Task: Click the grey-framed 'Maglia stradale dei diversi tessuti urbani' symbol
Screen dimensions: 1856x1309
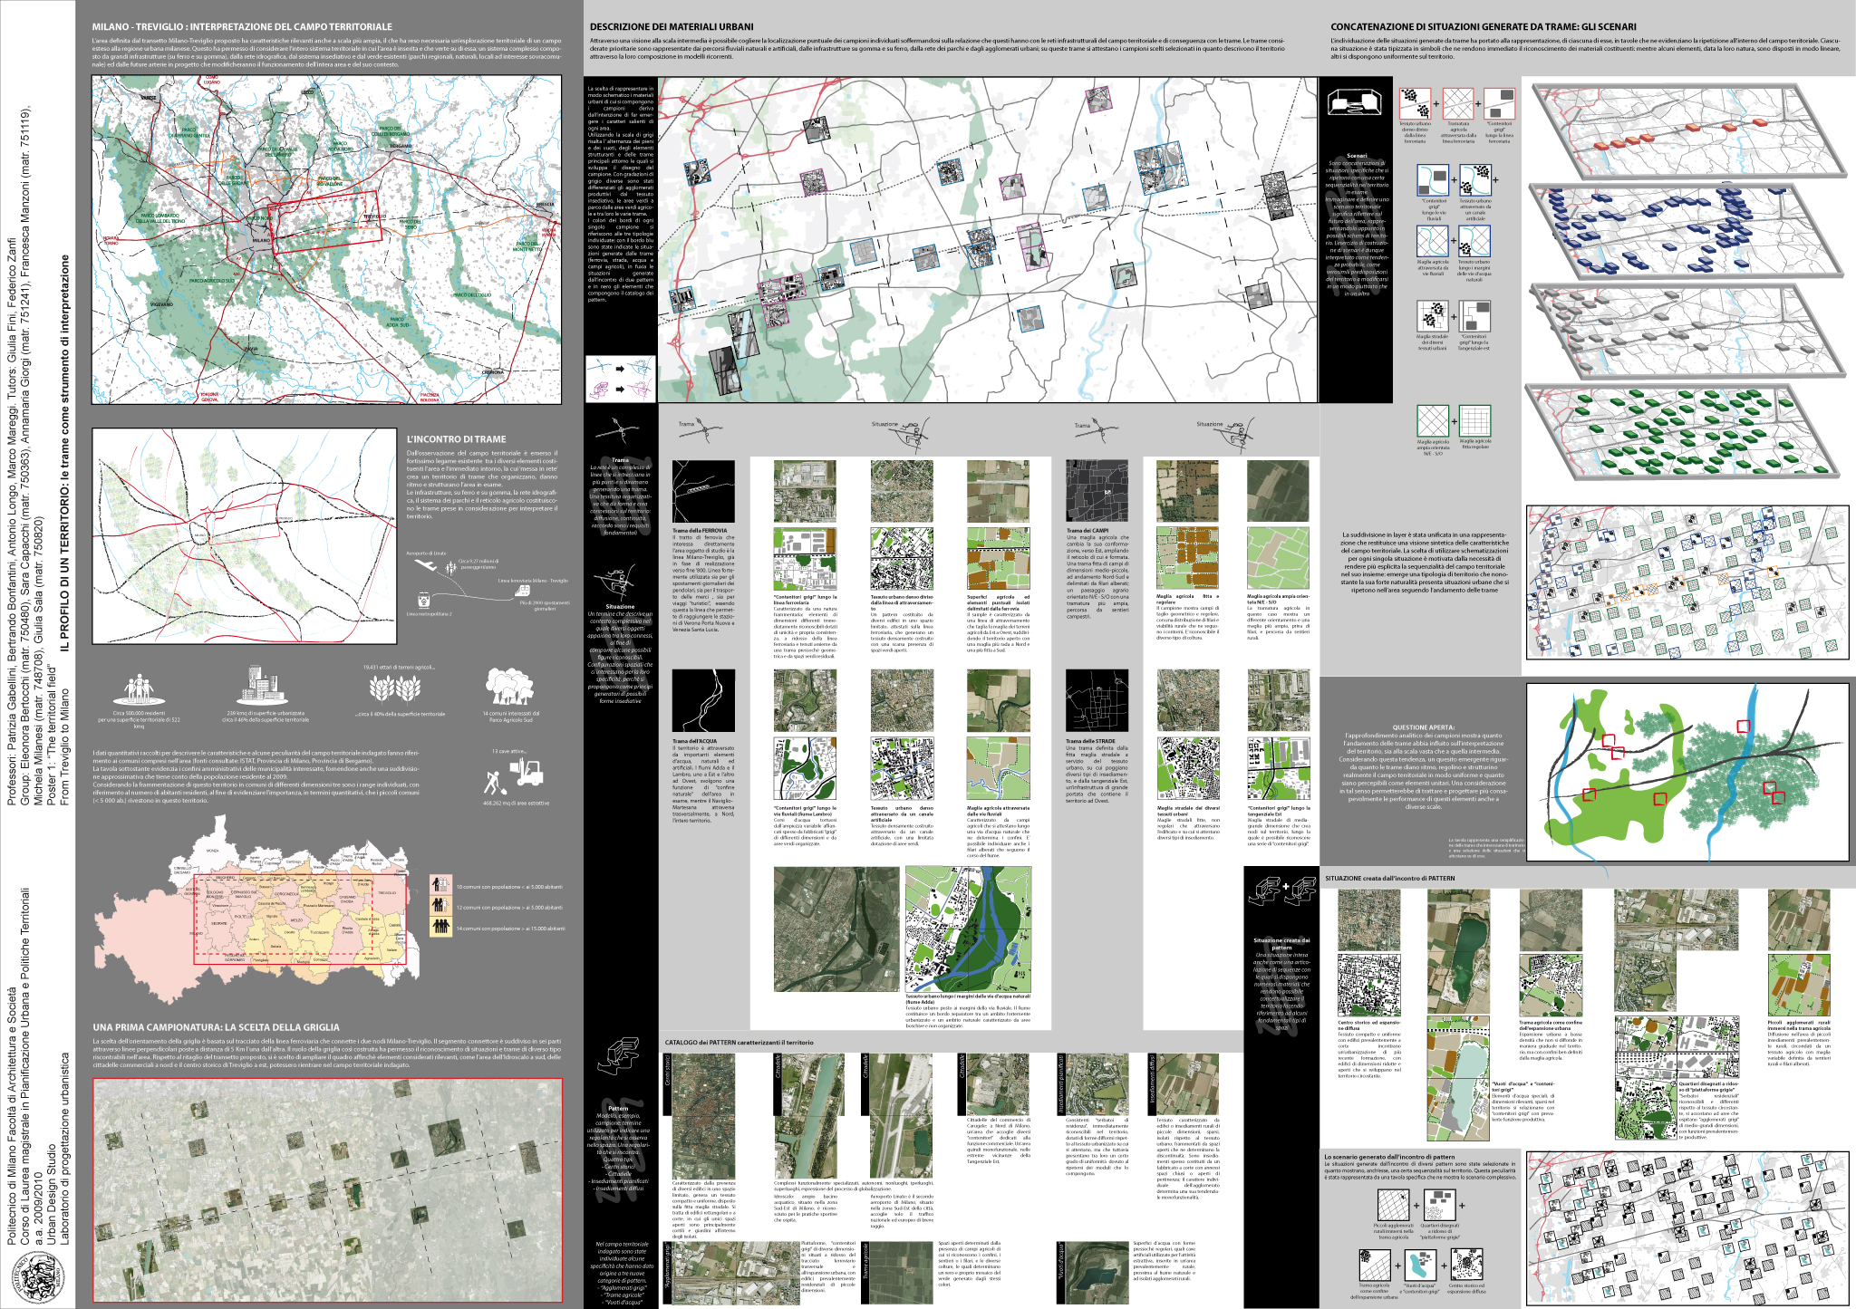Action: [1432, 316]
